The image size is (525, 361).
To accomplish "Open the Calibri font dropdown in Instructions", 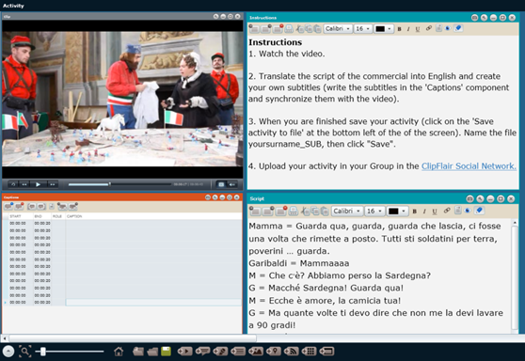I will [x=338, y=29].
